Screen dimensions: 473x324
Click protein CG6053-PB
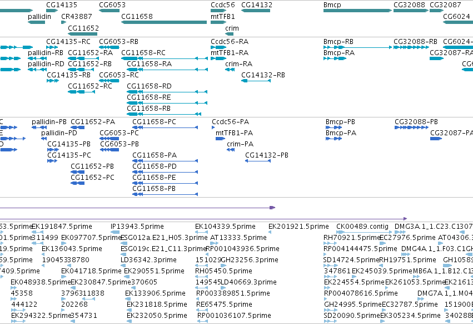pos(109,150)
